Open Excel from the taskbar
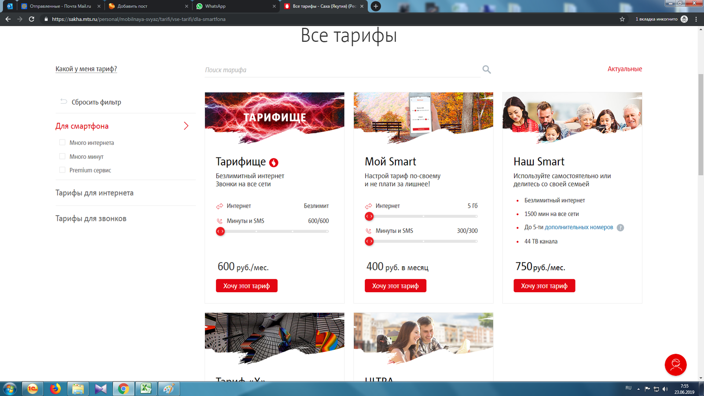Screen dimensions: 704x396 pos(146,389)
